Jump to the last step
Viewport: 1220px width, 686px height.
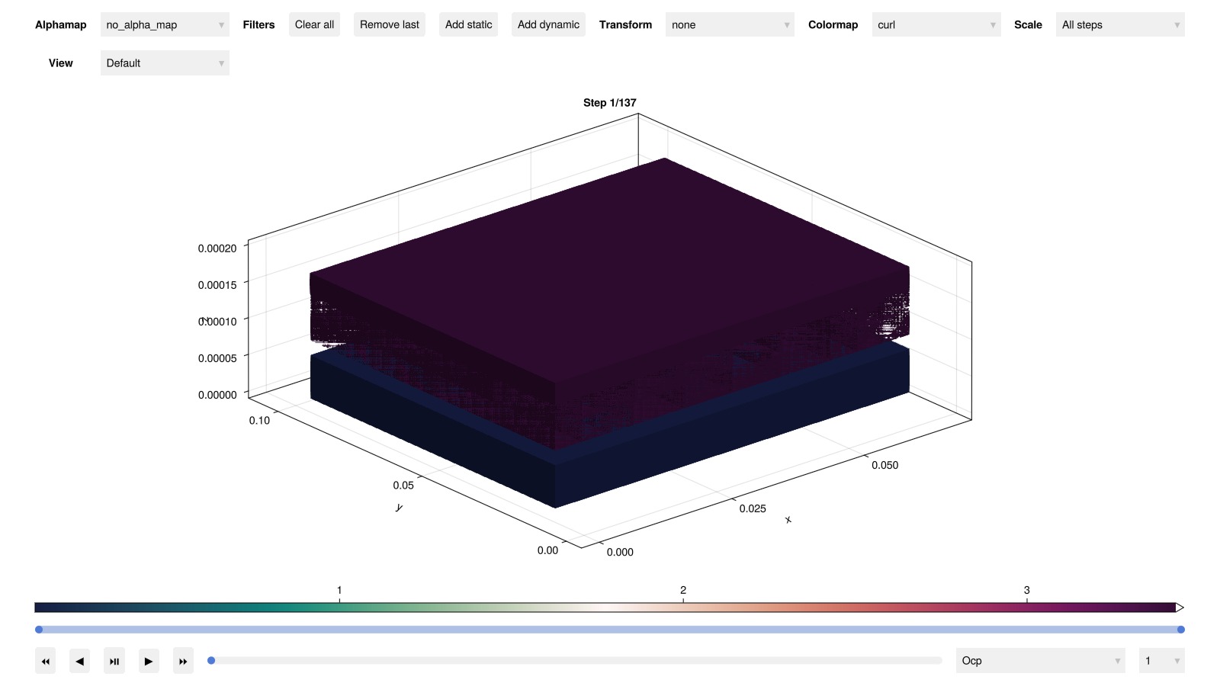[x=183, y=661]
